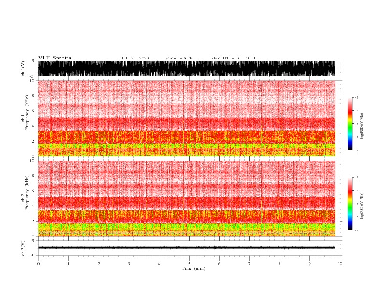Click time axis tick label "7"
The height and width of the screenshot is (296, 383).
click(x=249, y=264)
